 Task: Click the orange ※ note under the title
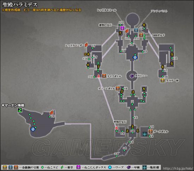[x=42, y=10]
